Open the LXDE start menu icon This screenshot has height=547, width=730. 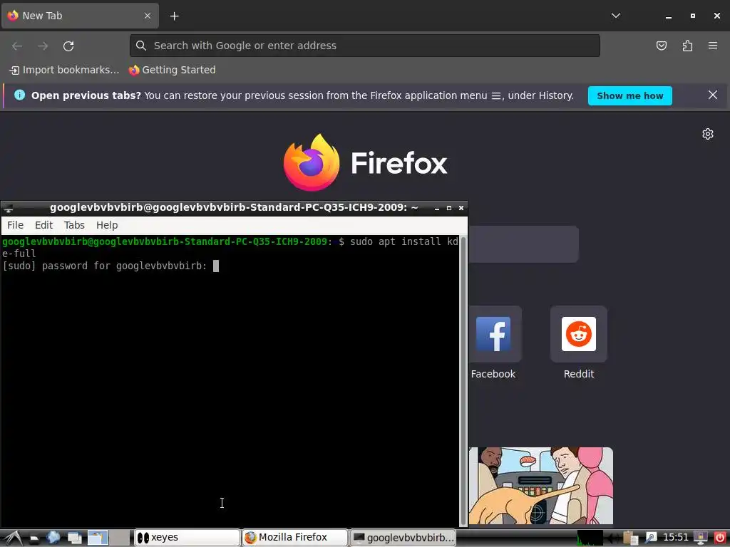[x=13, y=538]
